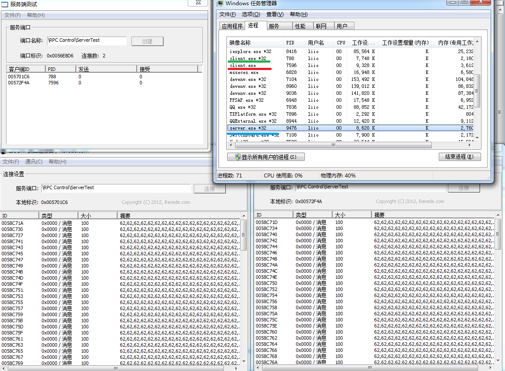Sort by 工作设置增量(内存) column
Viewport: 505px width, 371px height.
[405, 43]
